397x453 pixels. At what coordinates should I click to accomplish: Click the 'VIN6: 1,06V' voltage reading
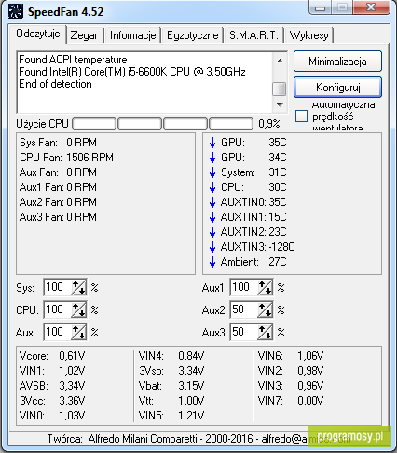coord(291,356)
